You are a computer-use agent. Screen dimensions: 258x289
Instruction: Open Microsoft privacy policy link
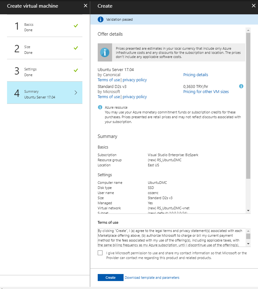coord(135,97)
